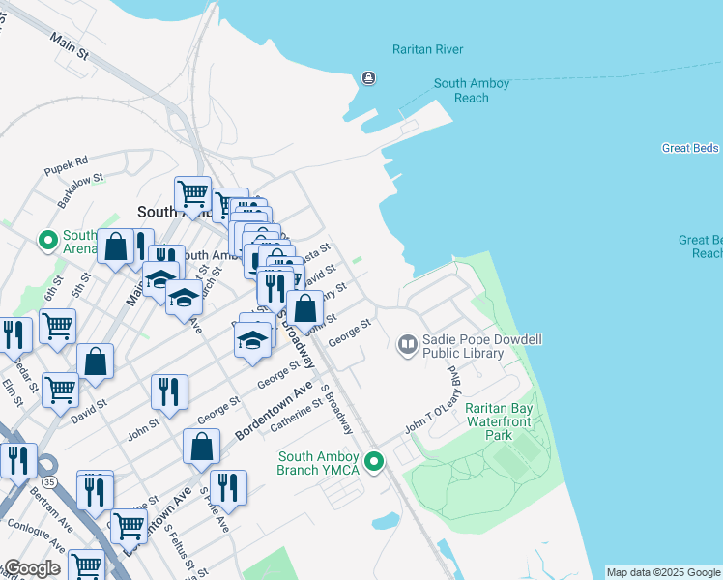The image size is (723, 580).
Task: Select the grocery cart marker near 5th St
Action: click(x=58, y=328)
